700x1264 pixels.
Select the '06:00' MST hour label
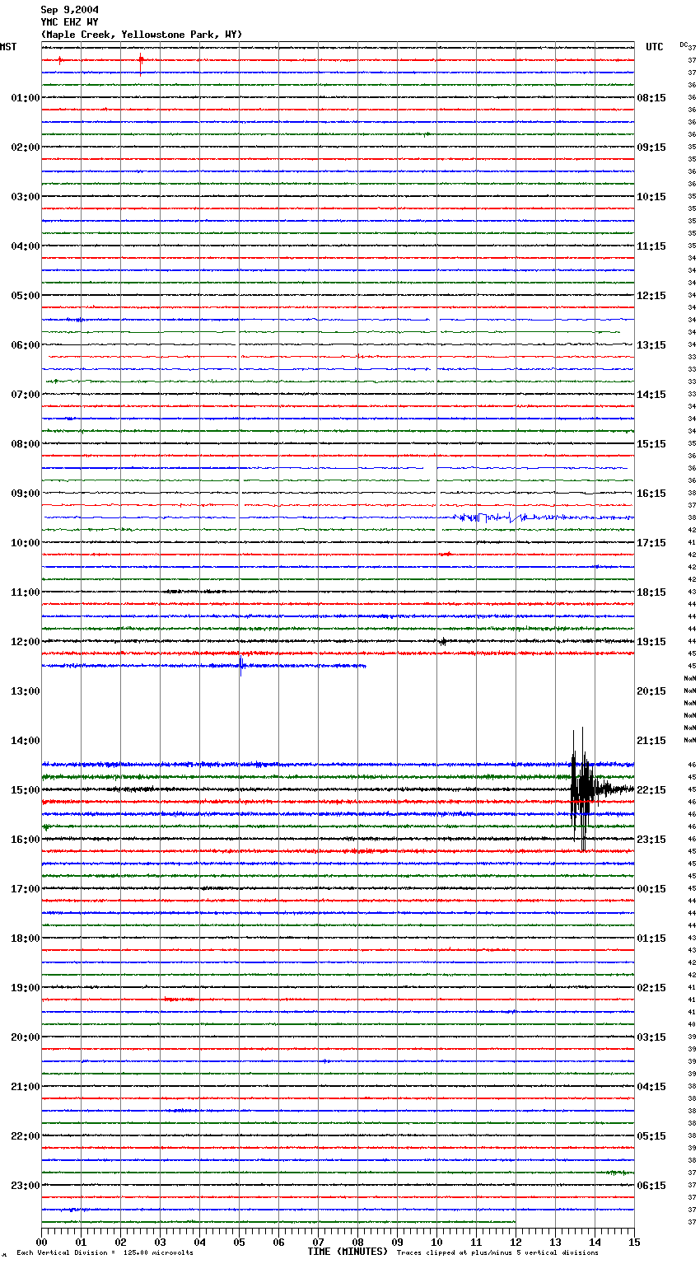[x=26, y=345]
